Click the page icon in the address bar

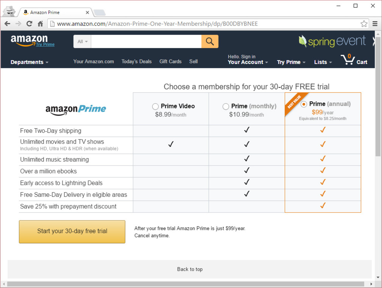pos(52,24)
